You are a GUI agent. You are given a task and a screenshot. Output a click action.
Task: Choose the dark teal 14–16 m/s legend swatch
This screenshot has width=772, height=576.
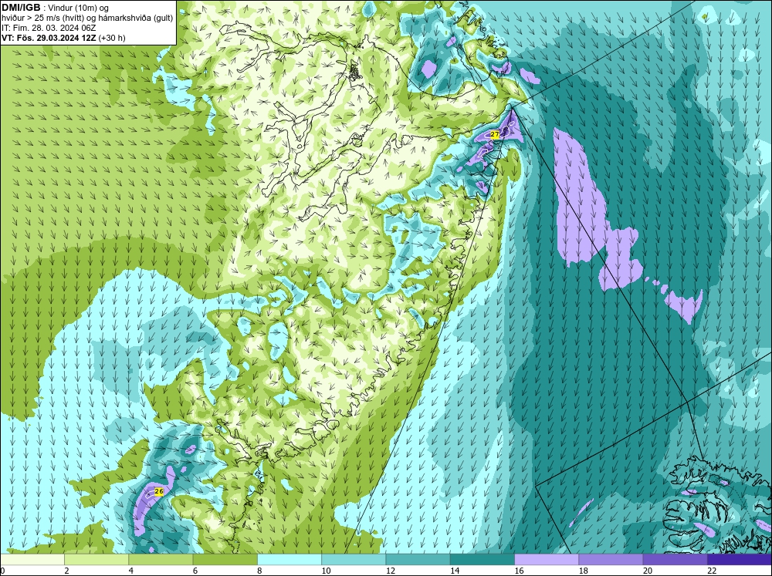pos(482,559)
